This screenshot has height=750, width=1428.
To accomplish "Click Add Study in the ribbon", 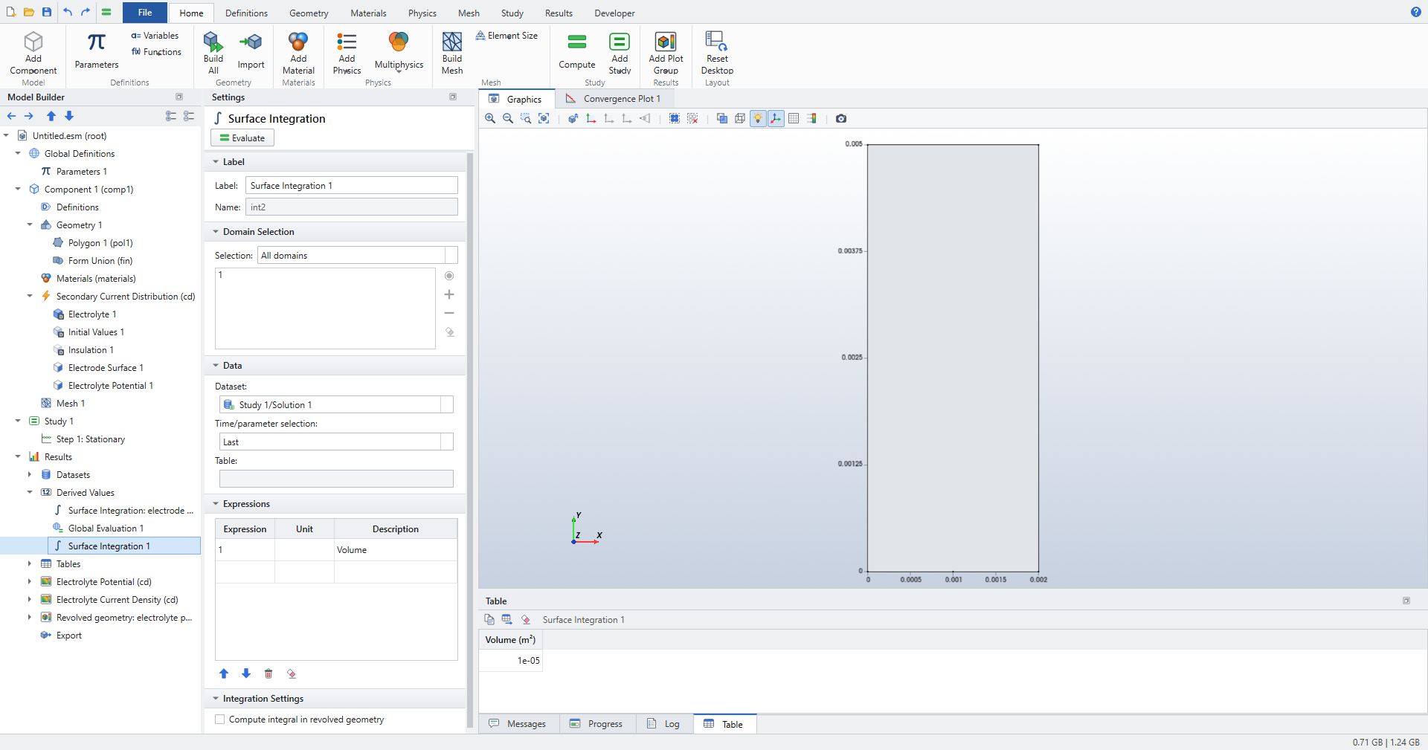I will tap(620, 52).
